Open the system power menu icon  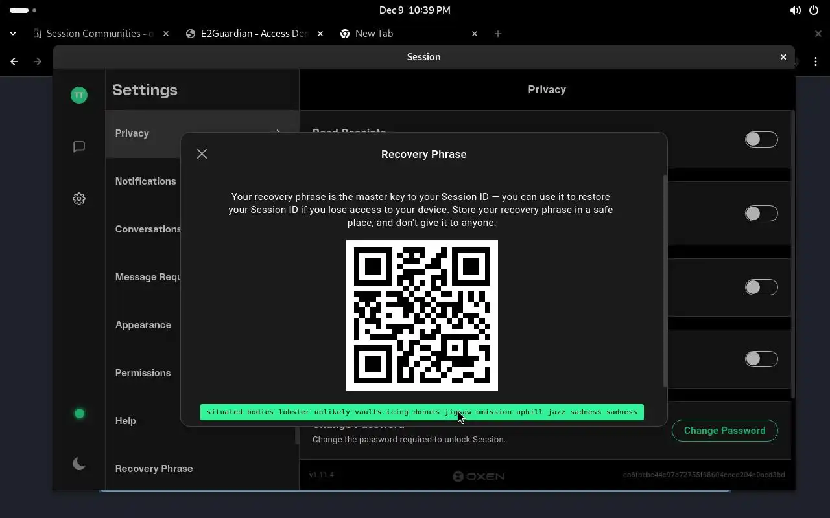[814, 10]
